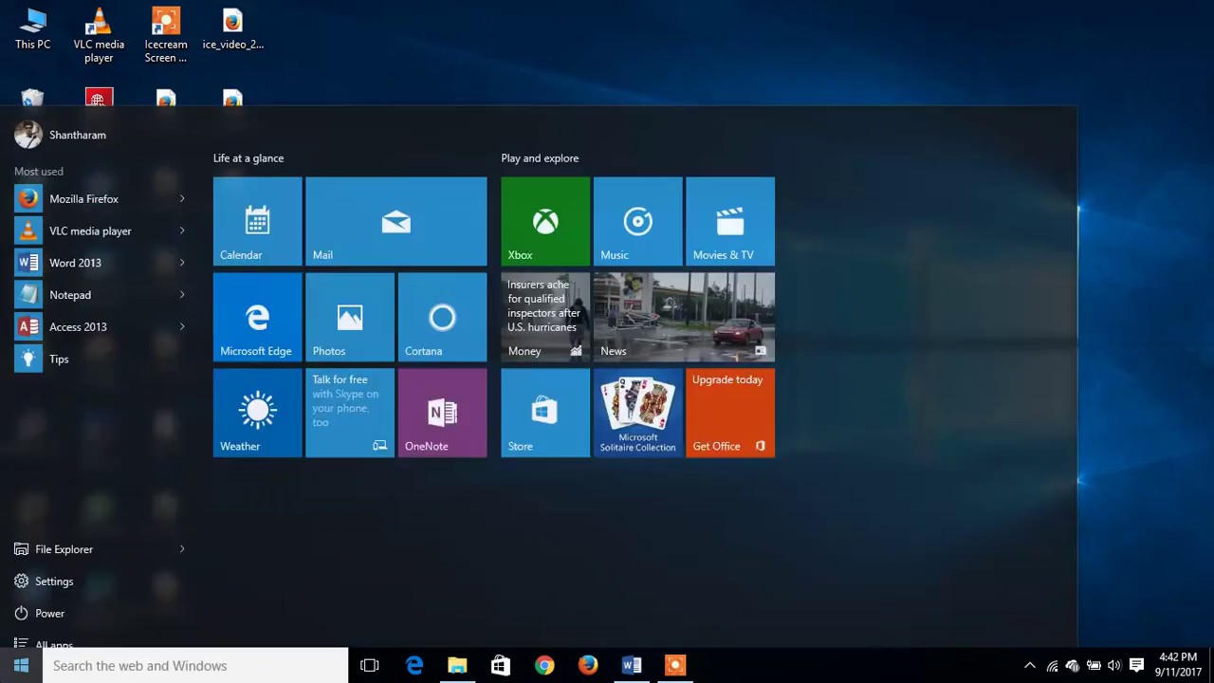Select Icecream Screen desktop icon
This screenshot has height=683, width=1214.
pyautogui.click(x=166, y=35)
